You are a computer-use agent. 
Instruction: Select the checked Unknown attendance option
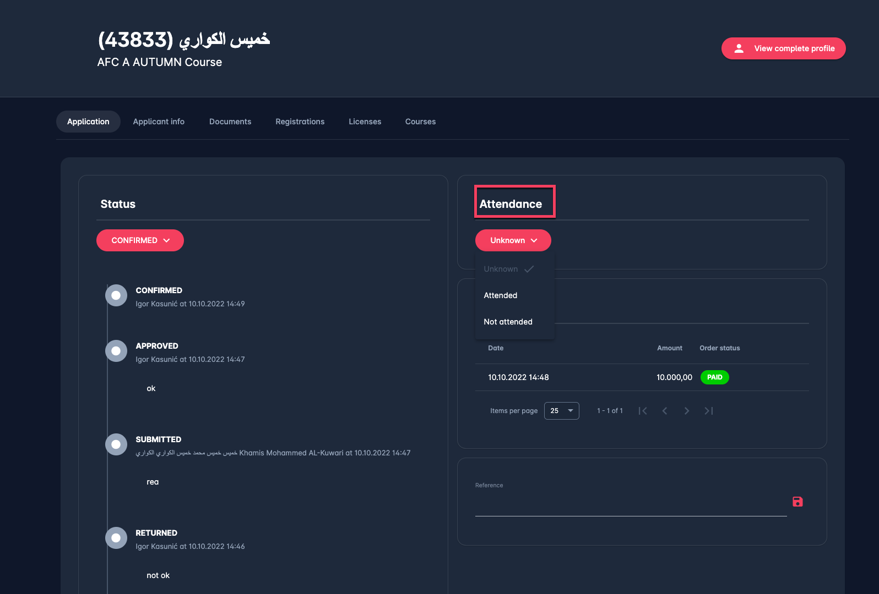click(x=501, y=269)
